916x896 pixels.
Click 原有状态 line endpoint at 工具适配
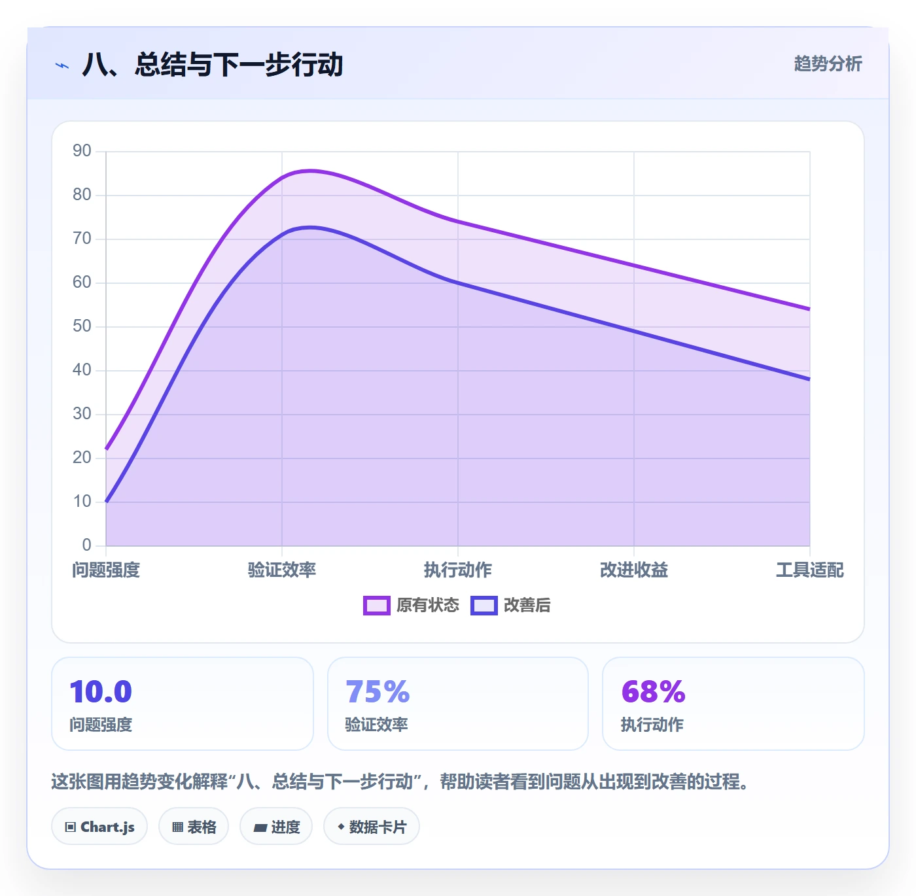(809, 309)
